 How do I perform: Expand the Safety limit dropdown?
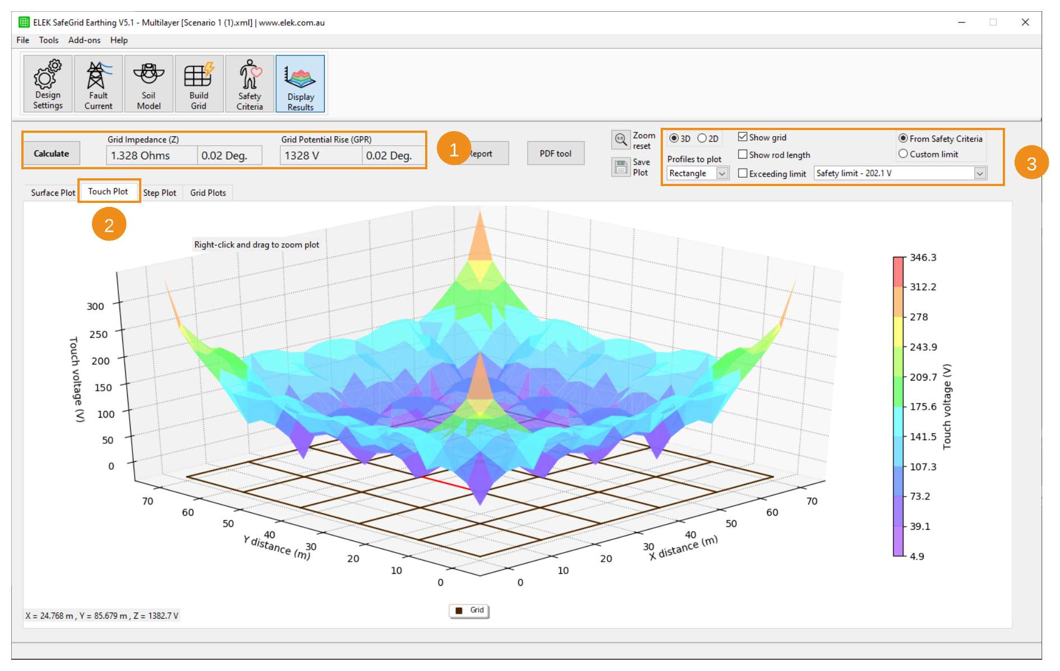[x=980, y=173]
